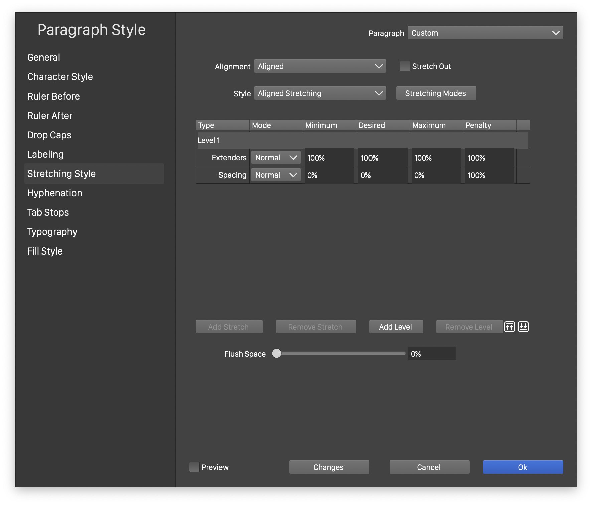The height and width of the screenshot is (505, 592).
Task: Change the Extenders mode dropdown
Action: point(276,158)
